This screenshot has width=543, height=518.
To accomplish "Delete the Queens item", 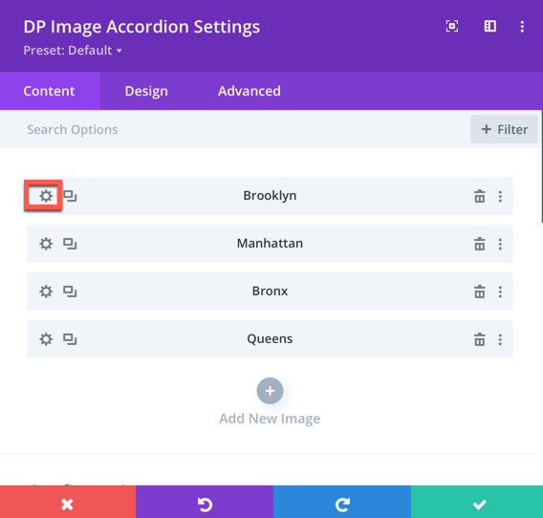I will (480, 339).
